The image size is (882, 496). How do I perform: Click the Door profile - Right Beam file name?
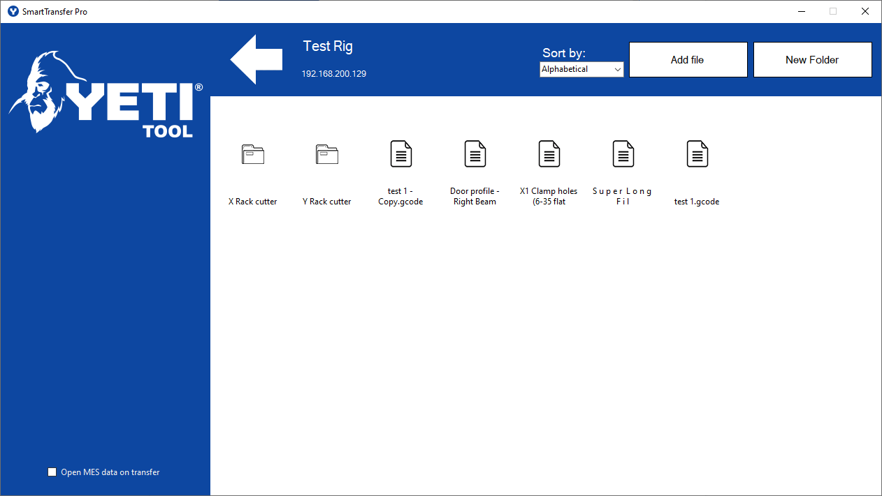(475, 196)
